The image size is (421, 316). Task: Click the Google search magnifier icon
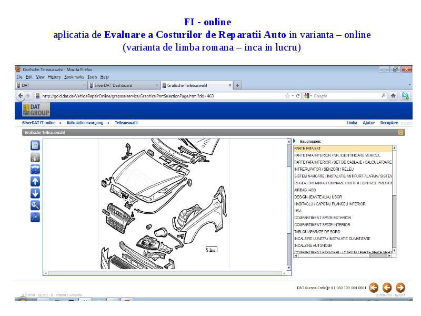click(384, 96)
